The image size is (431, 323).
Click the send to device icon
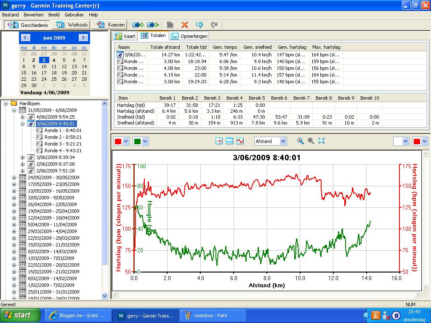point(138,25)
